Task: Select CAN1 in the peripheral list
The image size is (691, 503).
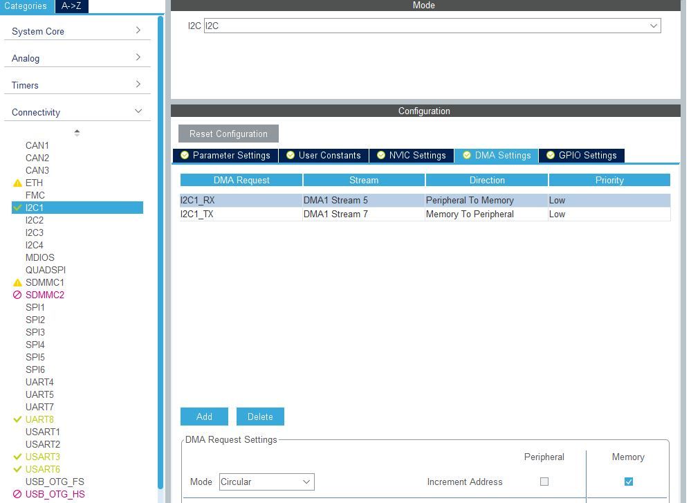Action: click(37, 145)
